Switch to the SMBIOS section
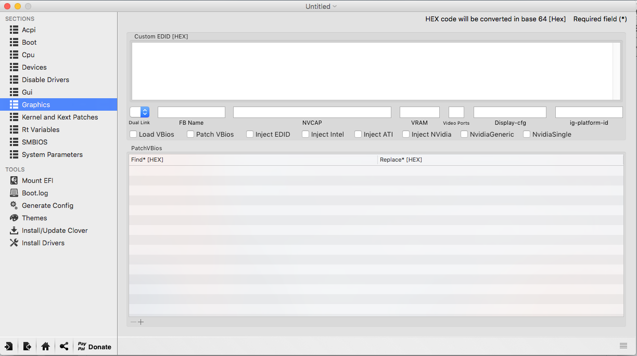The width and height of the screenshot is (637, 356). [34, 142]
